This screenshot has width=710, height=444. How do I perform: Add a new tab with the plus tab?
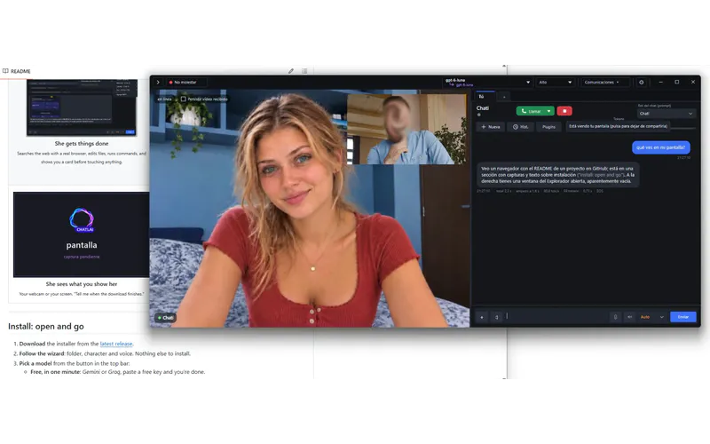pos(504,97)
